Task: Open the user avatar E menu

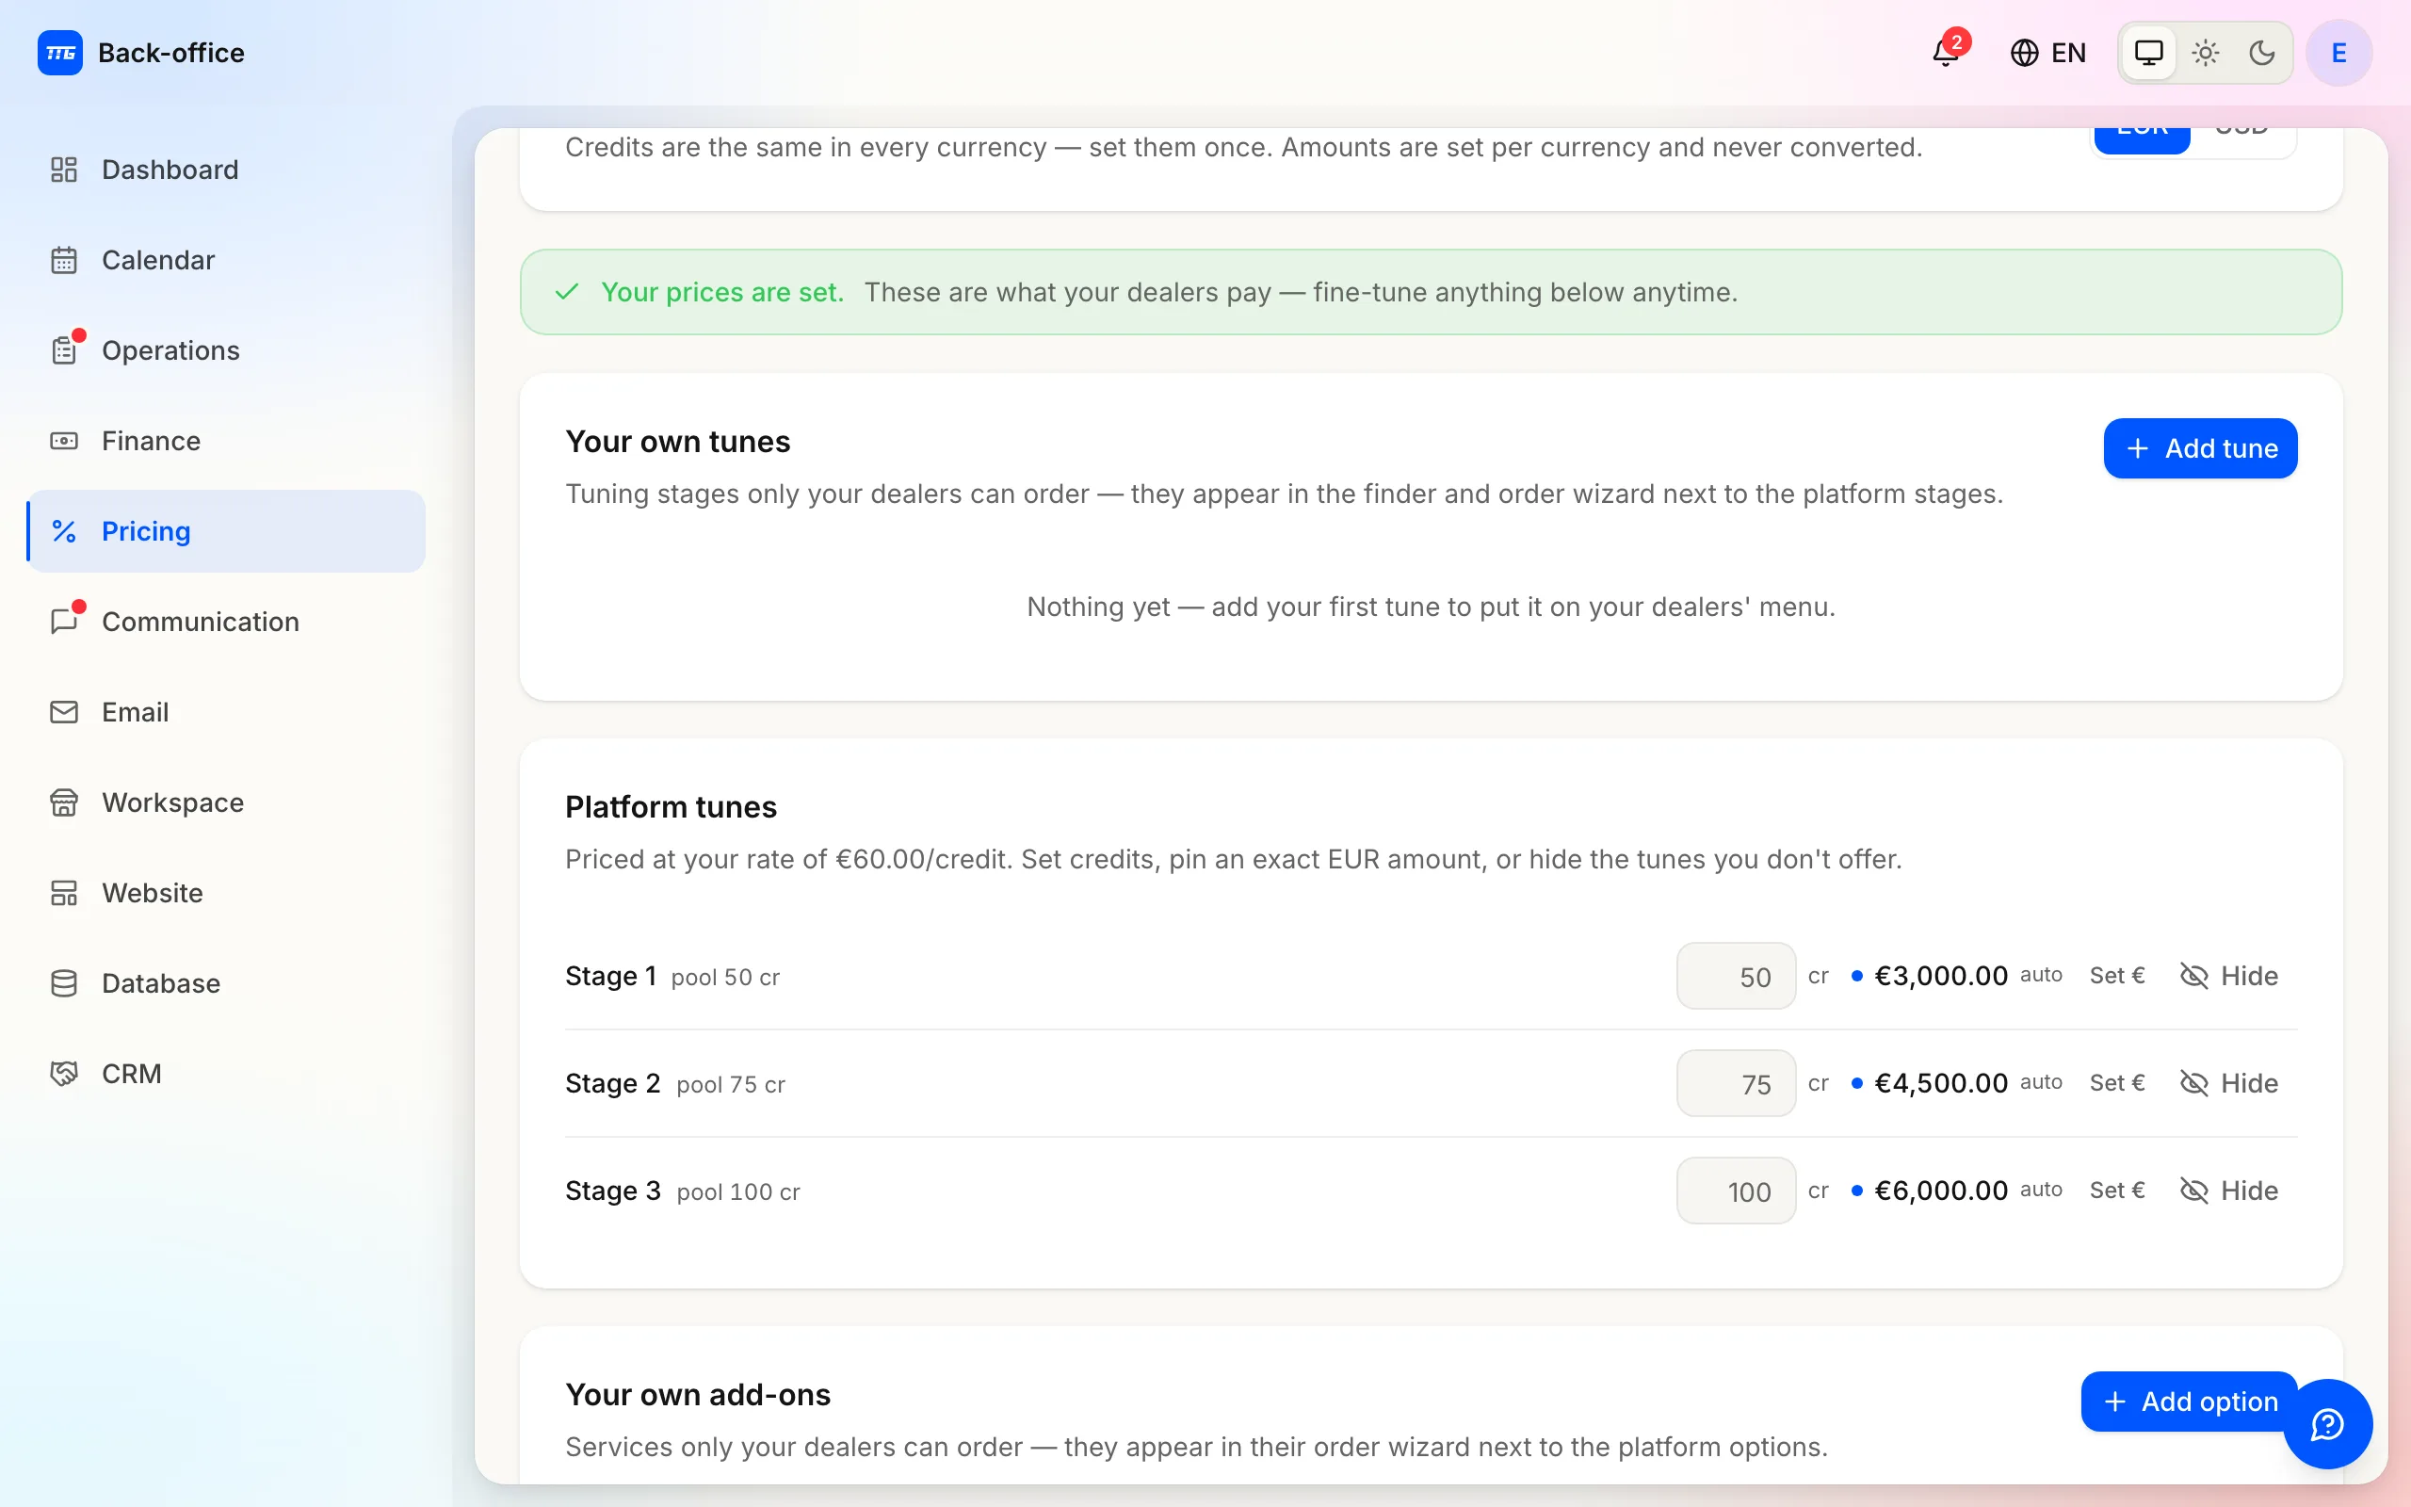Action: (2338, 53)
